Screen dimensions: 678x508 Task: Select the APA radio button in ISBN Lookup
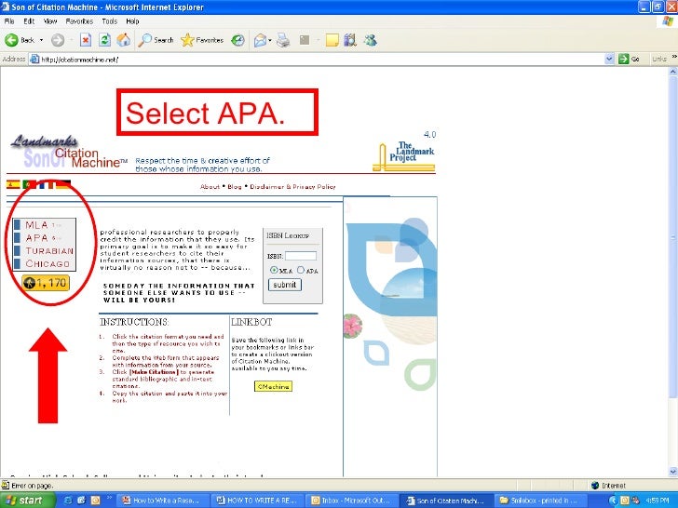click(x=301, y=270)
